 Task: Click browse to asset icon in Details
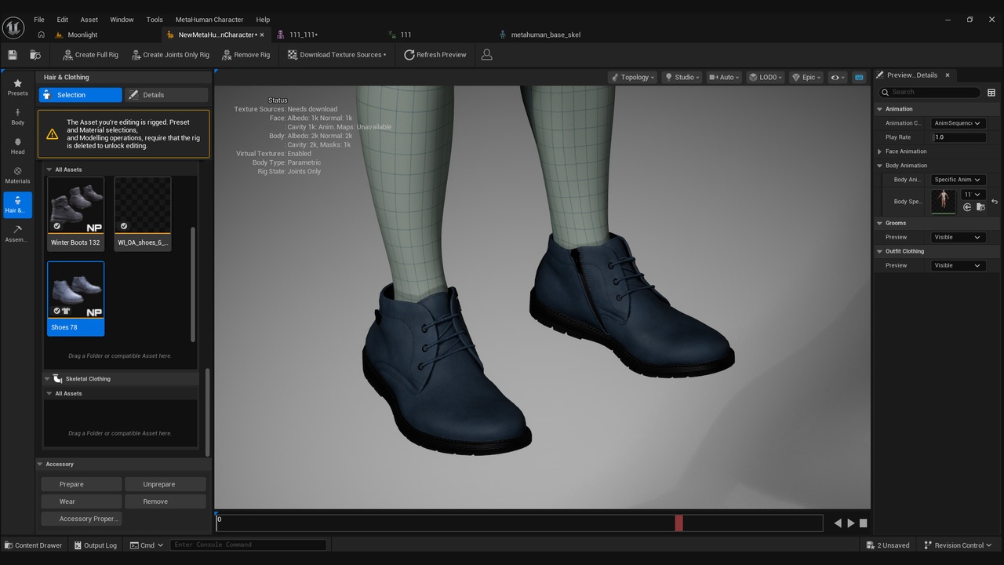pyautogui.click(x=980, y=207)
